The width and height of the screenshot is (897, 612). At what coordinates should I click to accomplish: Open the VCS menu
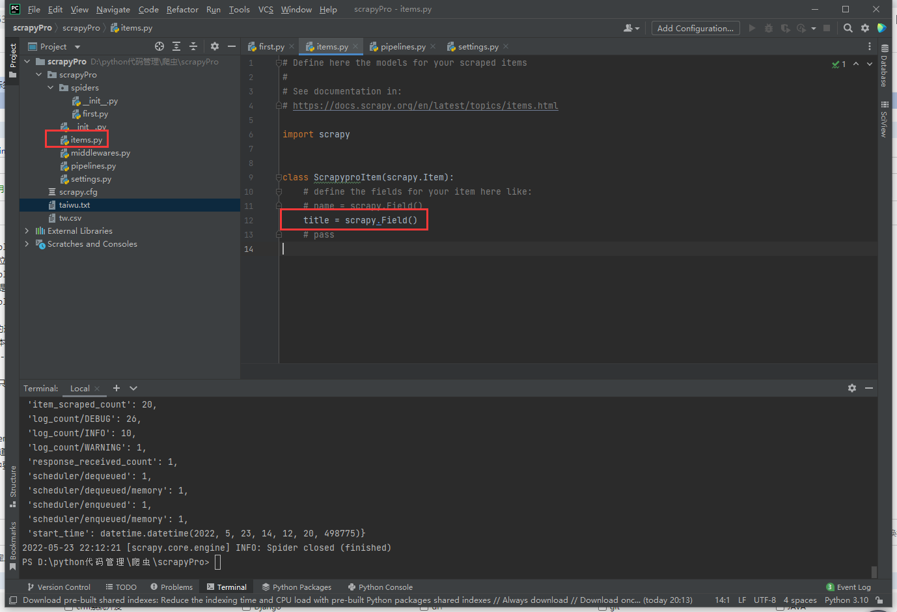(x=266, y=9)
